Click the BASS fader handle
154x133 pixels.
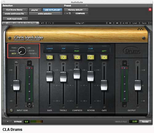pyautogui.click(x=50, y=76)
